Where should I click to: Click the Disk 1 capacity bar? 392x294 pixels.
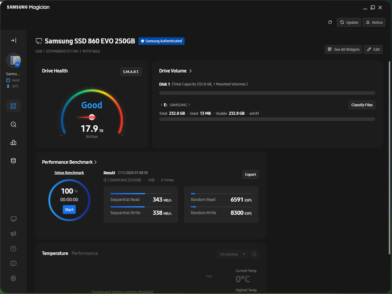pos(267,93)
